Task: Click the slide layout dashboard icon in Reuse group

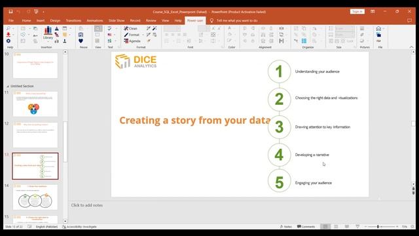Action: [x=81, y=35]
